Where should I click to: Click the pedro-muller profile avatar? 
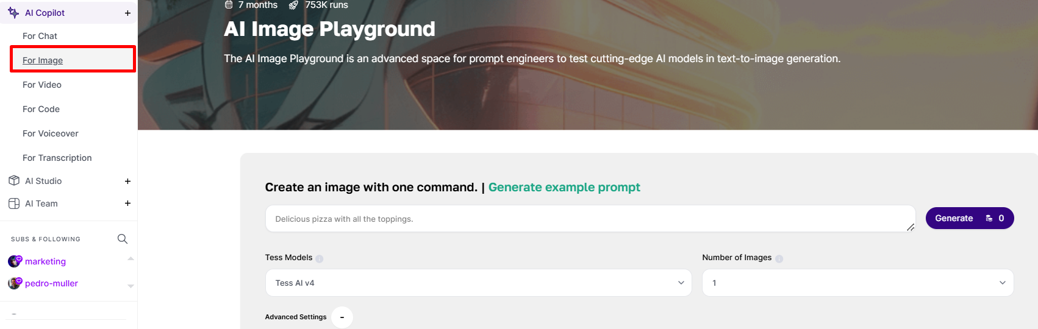[15, 283]
